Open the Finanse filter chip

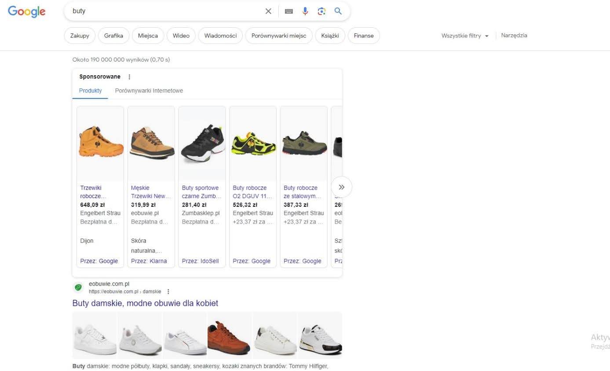coord(364,36)
